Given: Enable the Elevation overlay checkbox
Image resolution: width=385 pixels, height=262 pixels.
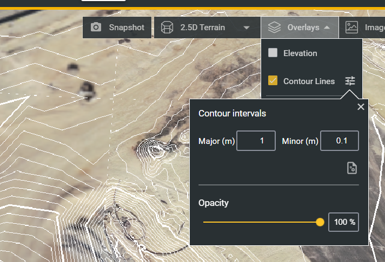Looking at the screenshot, I should click(x=273, y=53).
